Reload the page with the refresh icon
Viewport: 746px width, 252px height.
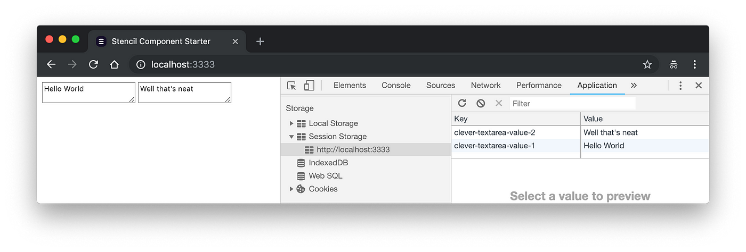[93, 64]
